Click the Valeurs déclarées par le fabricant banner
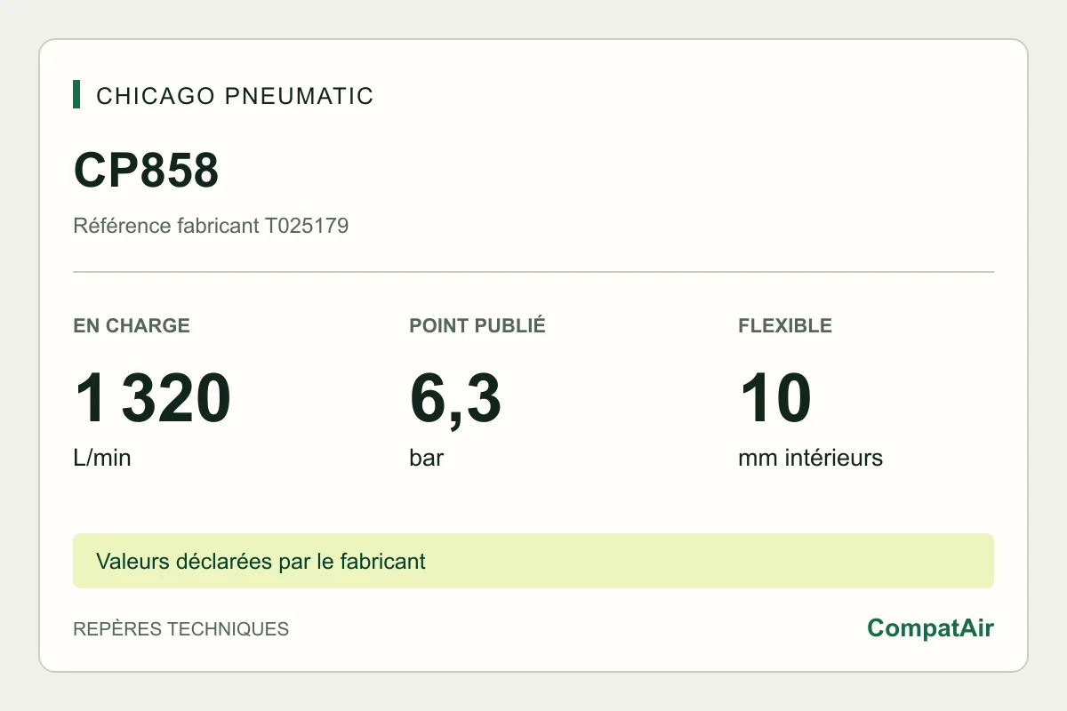 [x=533, y=561]
